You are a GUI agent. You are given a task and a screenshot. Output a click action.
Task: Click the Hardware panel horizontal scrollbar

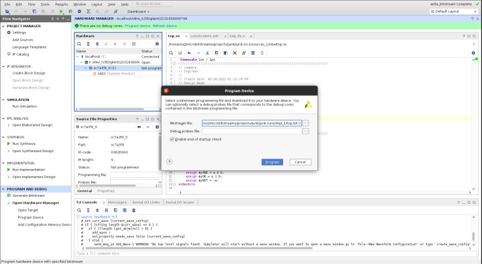(x=111, y=109)
